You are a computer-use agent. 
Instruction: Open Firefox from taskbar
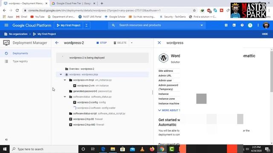[x=152, y=149]
